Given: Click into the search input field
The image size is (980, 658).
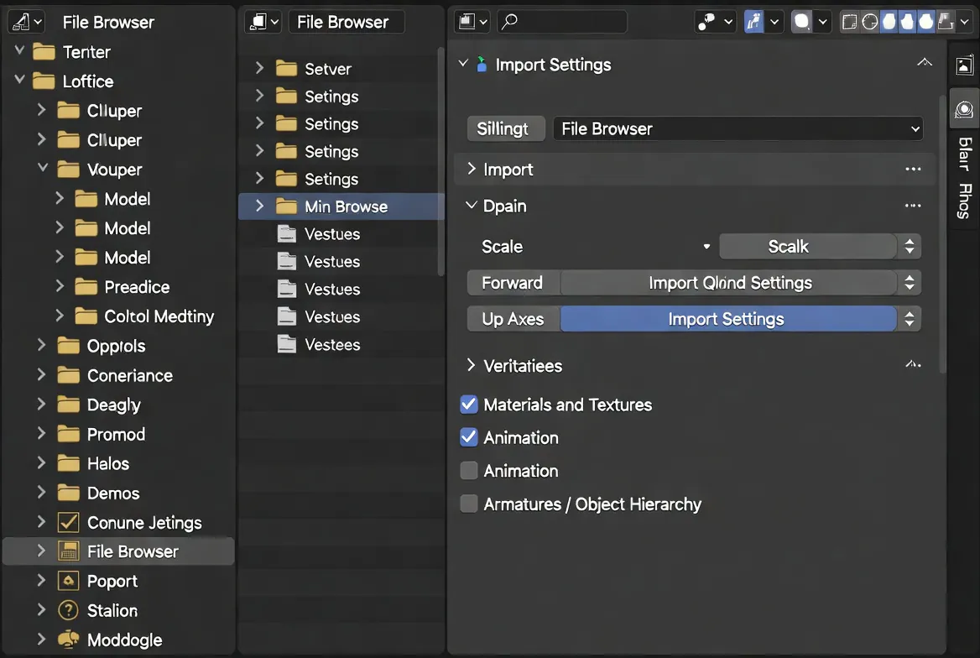Looking at the screenshot, I should 562,22.
